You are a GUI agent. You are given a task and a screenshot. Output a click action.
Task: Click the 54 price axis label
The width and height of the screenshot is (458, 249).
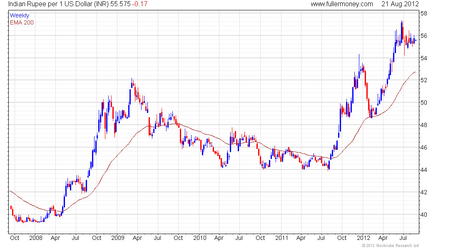(424, 58)
